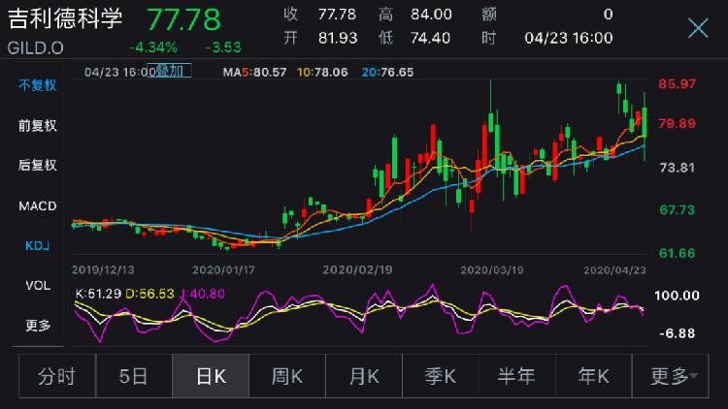728x409 pixels.
Task: Open 更多 indicators in left sidebar
Action: 38,325
